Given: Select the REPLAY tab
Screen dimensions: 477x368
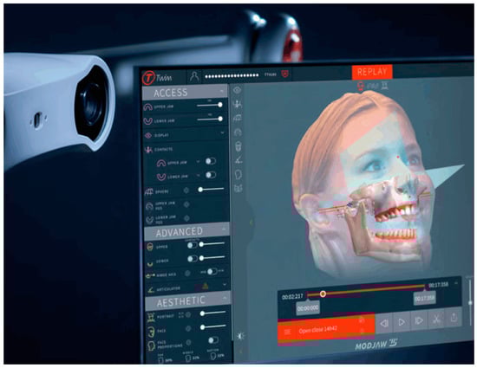Looking at the screenshot, I should 372,72.
